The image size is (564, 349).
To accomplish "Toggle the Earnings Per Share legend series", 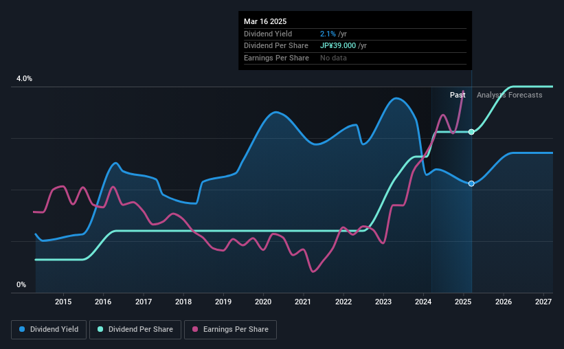I will tap(231, 330).
